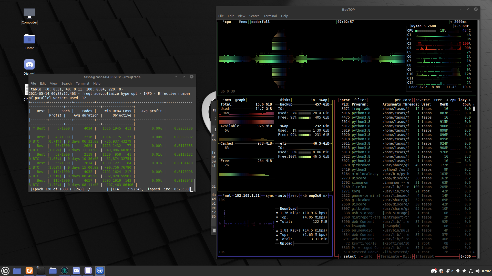Enable tree view in the process list

(438, 100)
